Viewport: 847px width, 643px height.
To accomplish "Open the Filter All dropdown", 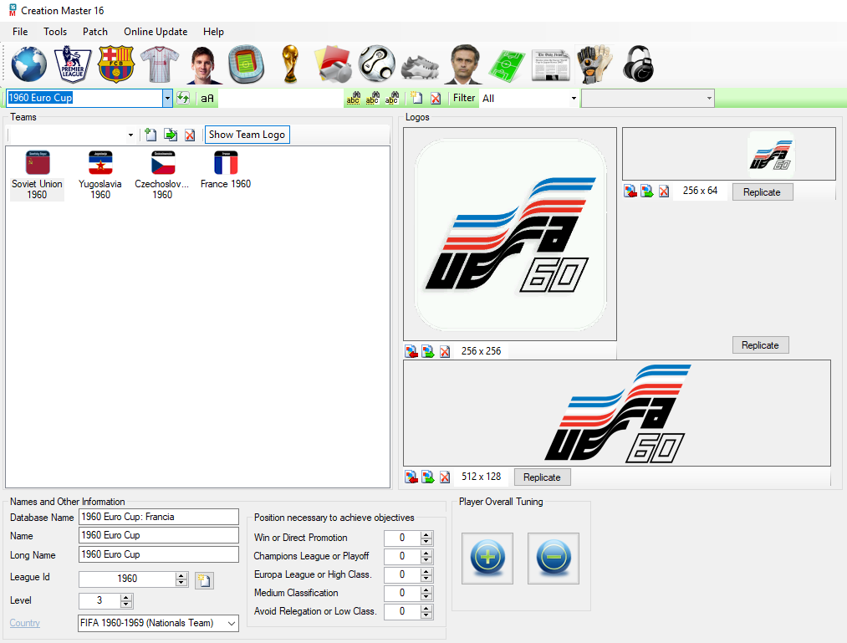I will coord(574,99).
